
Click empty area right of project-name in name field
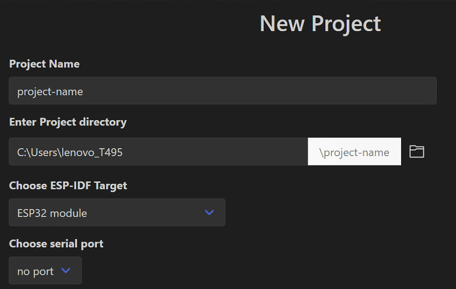click(x=259, y=90)
